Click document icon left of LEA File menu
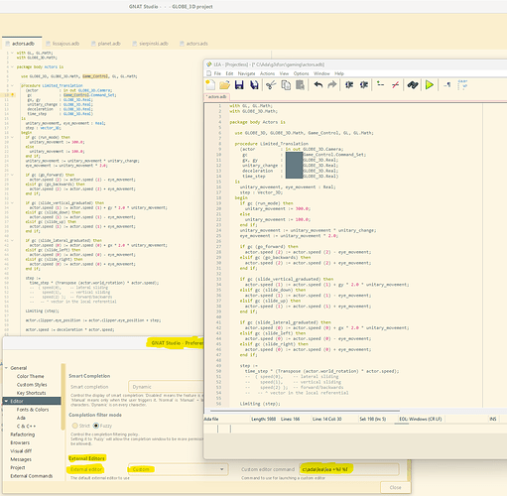 tap(208, 73)
